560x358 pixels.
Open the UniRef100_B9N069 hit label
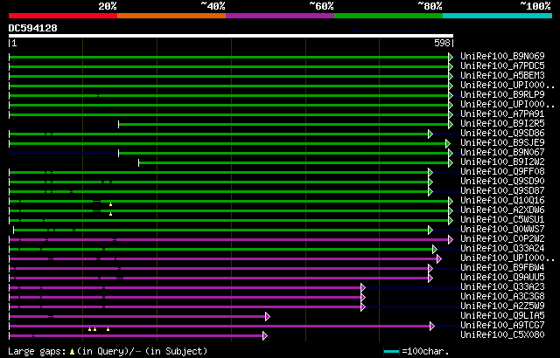(x=502, y=56)
